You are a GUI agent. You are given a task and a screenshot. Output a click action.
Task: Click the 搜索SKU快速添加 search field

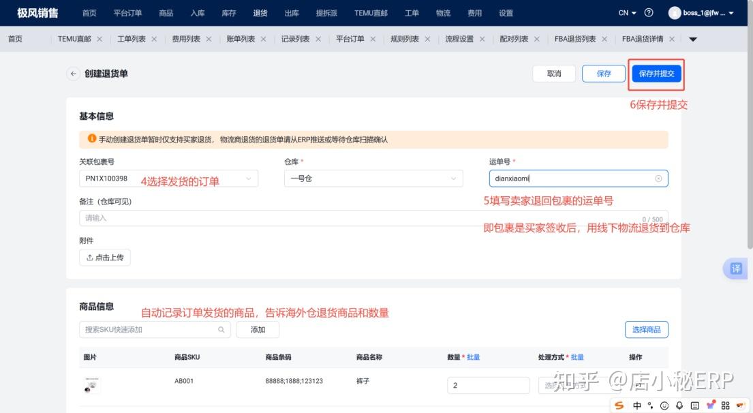pyautogui.click(x=155, y=329)
